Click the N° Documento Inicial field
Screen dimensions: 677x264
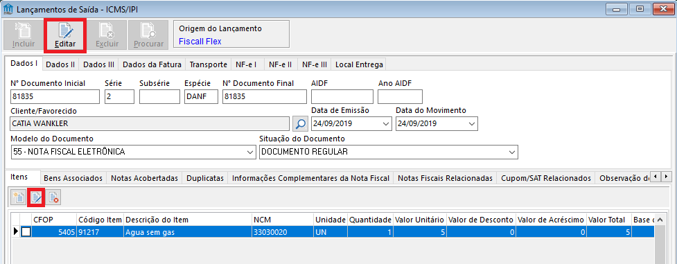[x=55, y=97]
